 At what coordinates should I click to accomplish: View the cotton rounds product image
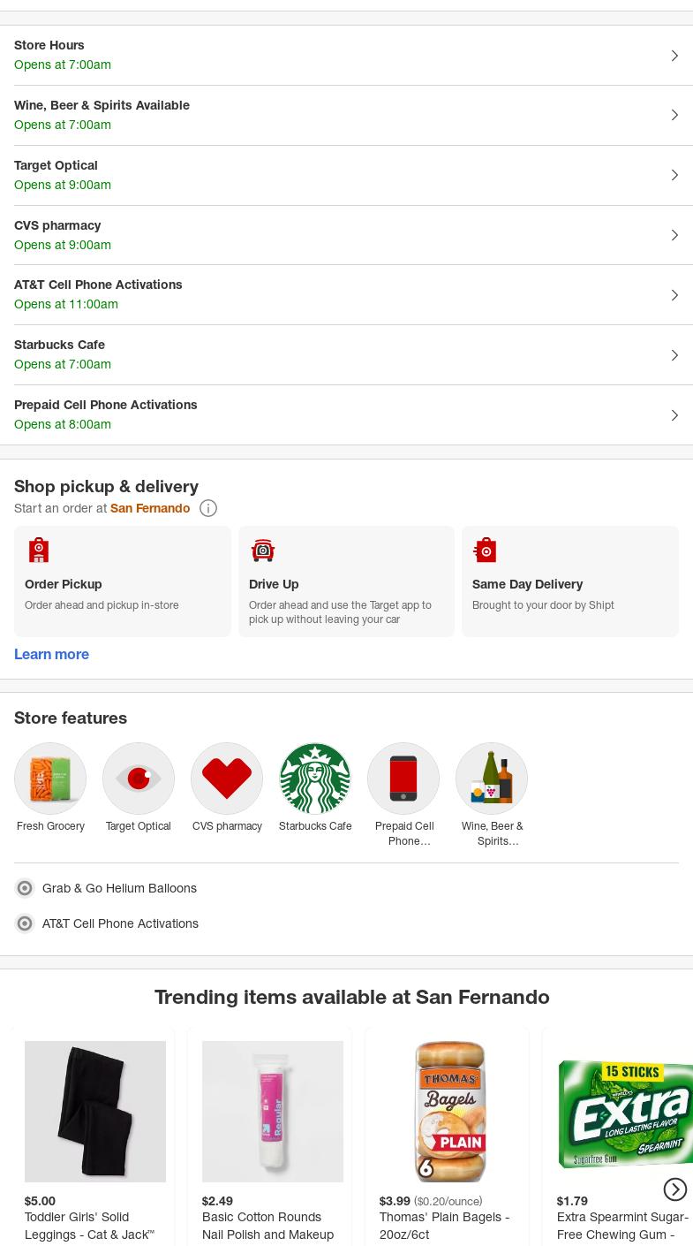[273, 1112]
